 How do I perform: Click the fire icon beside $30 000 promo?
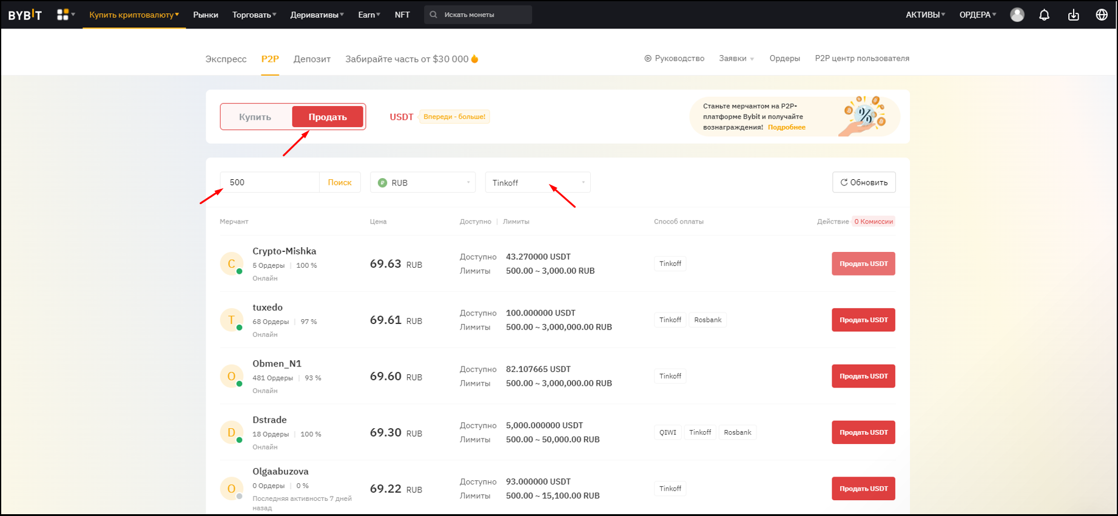click(x=475, y=59)
